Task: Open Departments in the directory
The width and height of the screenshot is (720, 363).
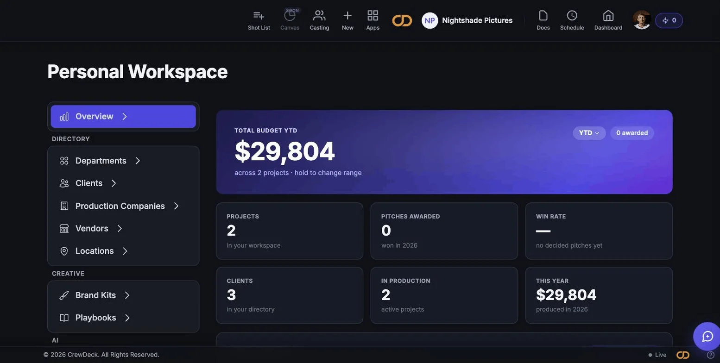Action: [x=123, y=161]
